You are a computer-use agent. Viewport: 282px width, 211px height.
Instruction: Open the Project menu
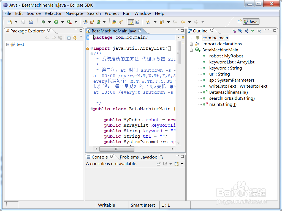(x=112, y=13)
